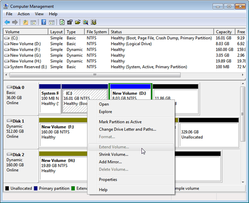
Task: Click the Open folder toolbar icon
Action: [x=78, y=22]
